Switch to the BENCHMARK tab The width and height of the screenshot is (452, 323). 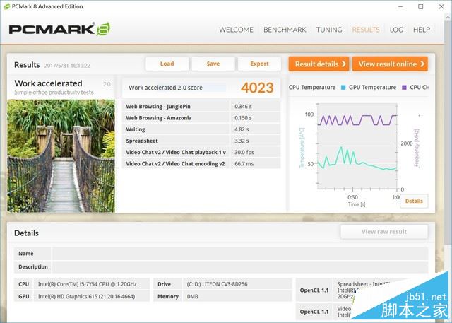tap(285, 30)
